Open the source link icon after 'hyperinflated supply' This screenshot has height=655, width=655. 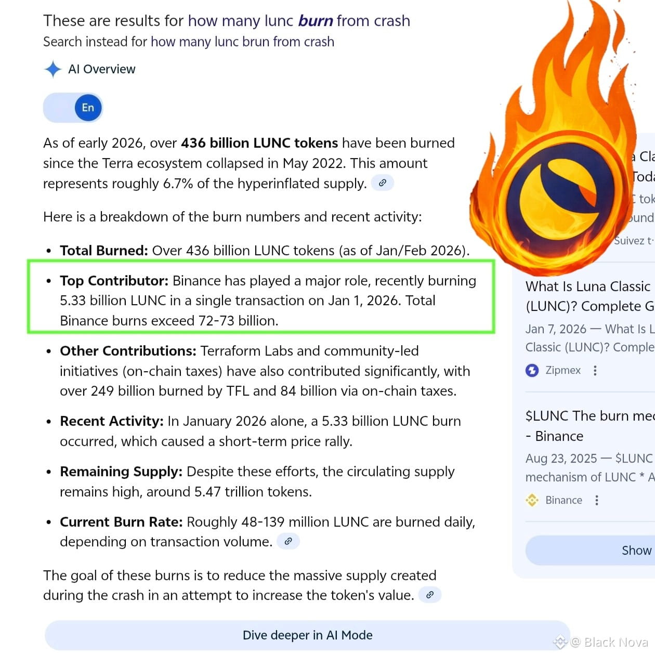click(383, 183)
